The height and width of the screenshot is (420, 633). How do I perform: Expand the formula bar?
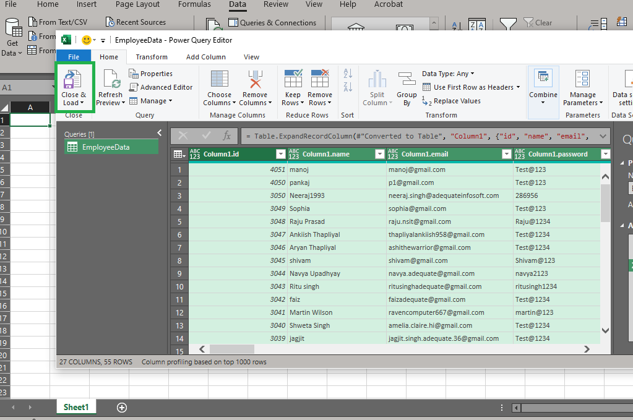pos(603,136)
